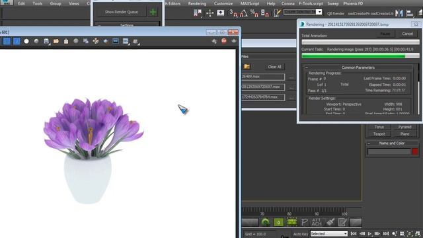The height and width of the screenshot is (238, 423).
Task: Click the Teapot primitive button
Action: click(379, 134)
